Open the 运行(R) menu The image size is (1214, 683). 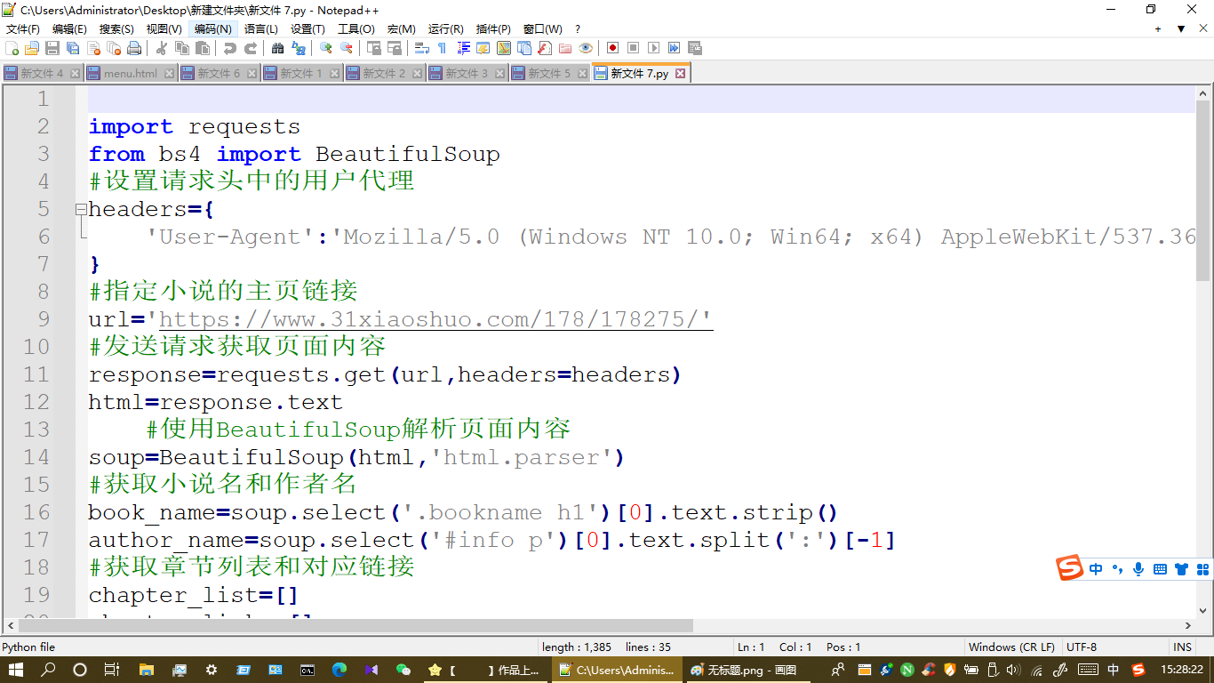pos(445,29)
